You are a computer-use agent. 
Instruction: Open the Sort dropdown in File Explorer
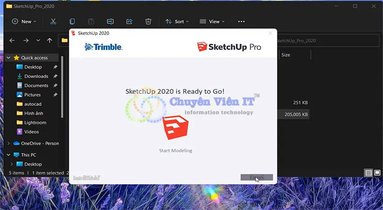[177, 21]
